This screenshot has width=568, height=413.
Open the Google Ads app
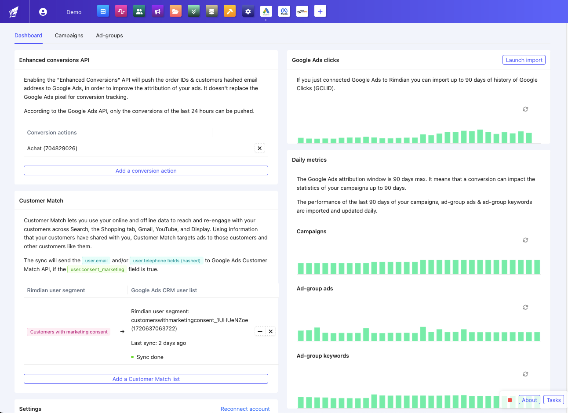[x=266, y=11]
